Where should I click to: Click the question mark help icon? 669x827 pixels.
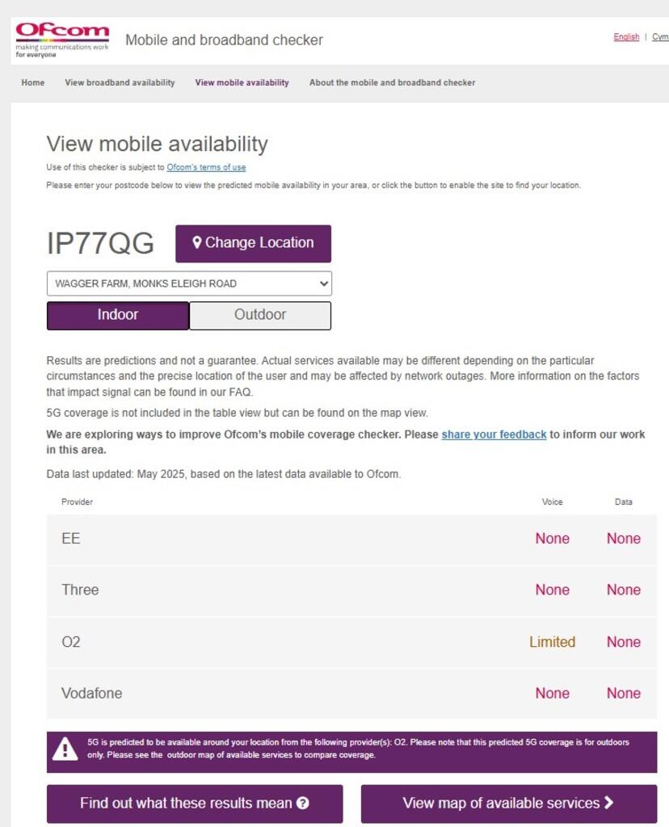303,804
